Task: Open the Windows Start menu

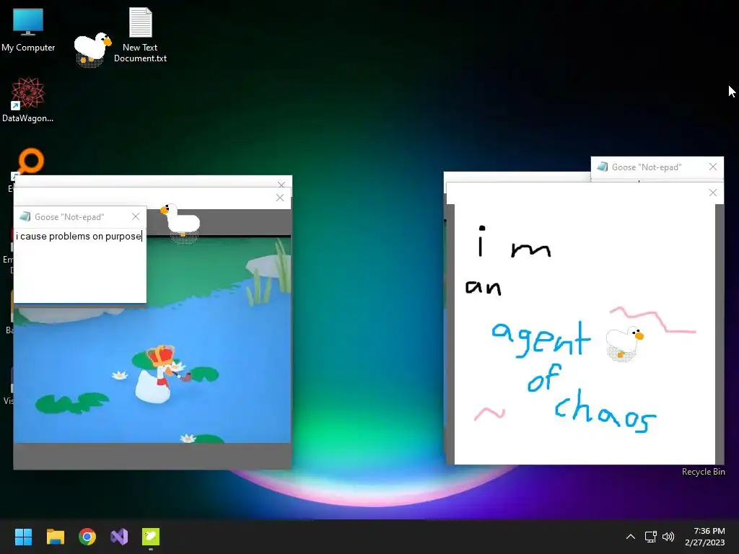Action: (x=23, y=537)
